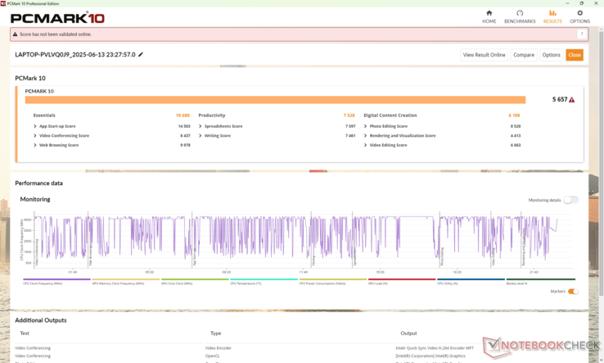Click the Productivity heading
Screen dimensions: 604x363
tap(212, 116)
